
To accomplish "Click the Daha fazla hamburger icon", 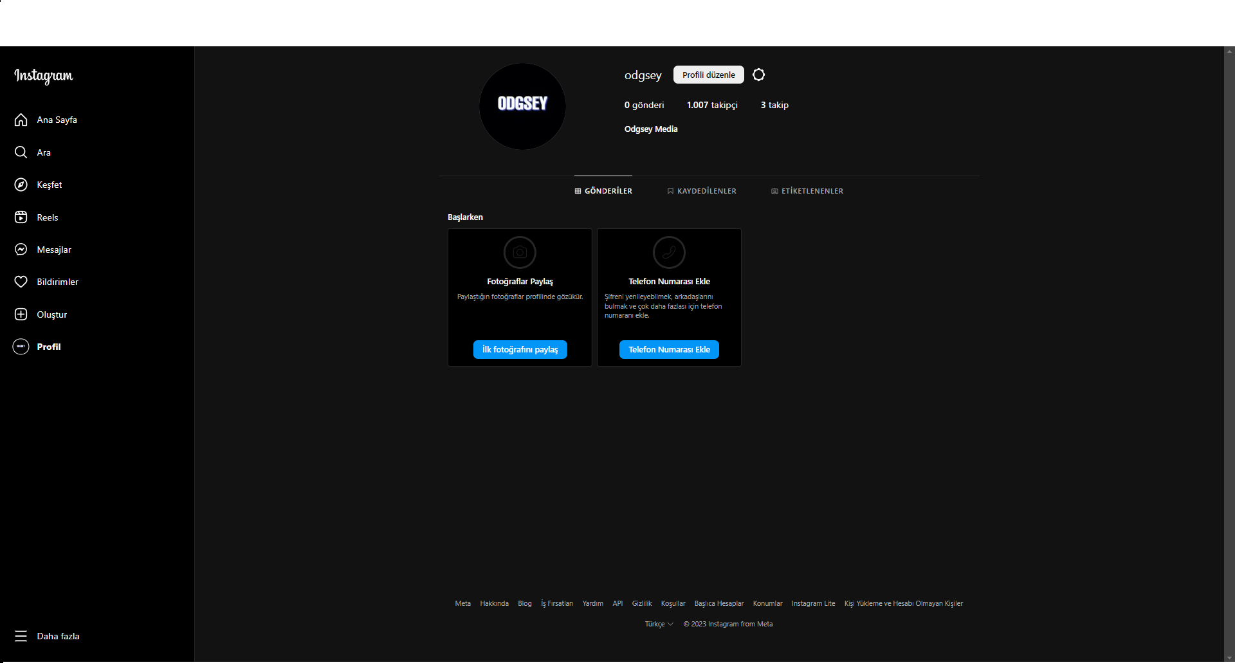I will [x=21, y=636].
